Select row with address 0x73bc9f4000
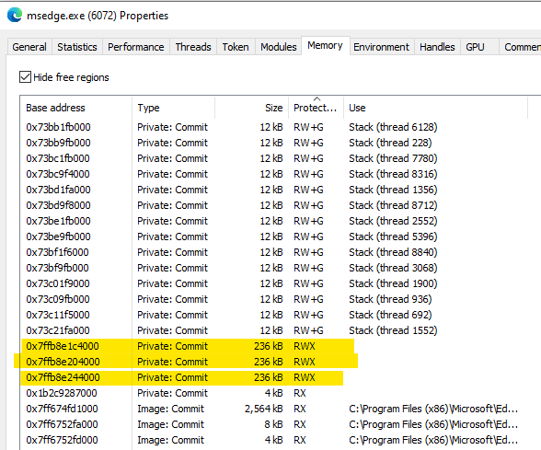Viewport: 541px width, 450px height. 280,174
